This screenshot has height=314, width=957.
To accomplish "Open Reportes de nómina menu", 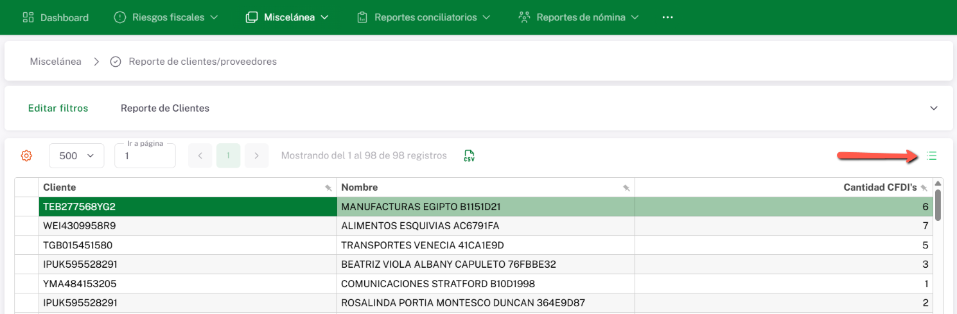I will coord(579,17).
